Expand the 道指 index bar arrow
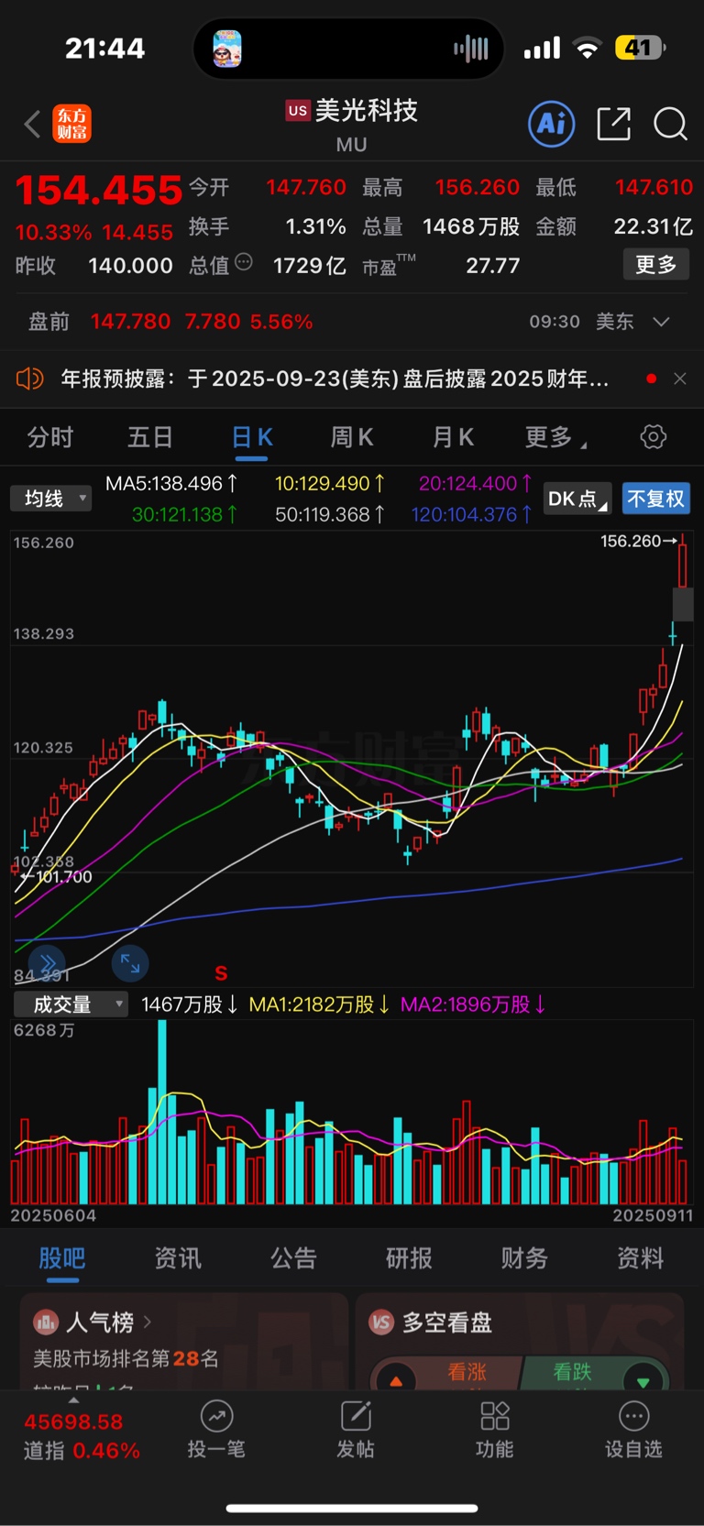Image resolution: width=704 pixels, height=1526 pixels. [x=73, y=1400]
